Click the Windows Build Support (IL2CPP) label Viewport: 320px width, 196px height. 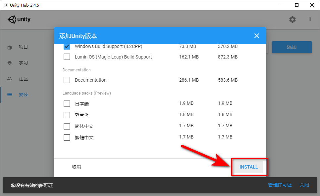[108, 47]
